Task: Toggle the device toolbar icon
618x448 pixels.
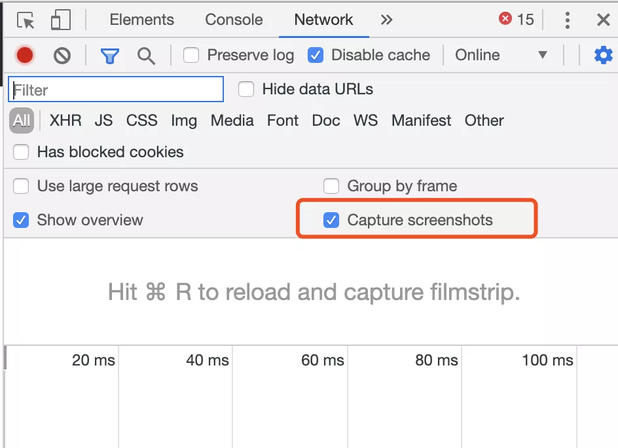Action: coord(60,20)
